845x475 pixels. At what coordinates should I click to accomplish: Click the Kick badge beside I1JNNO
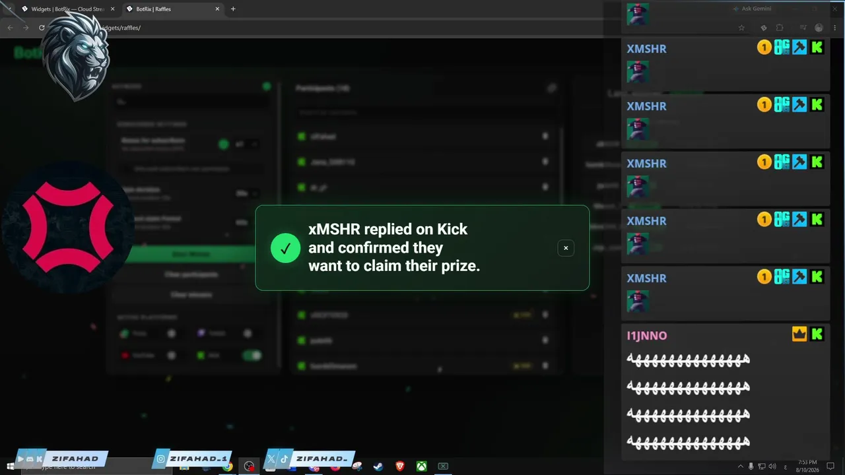[817, 334]
